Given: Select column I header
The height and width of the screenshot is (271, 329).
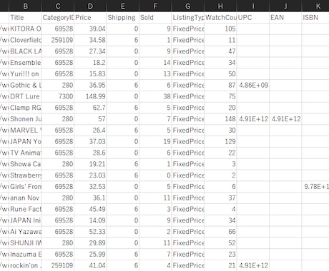Looking at the screenshot, I should pos(253,6).
